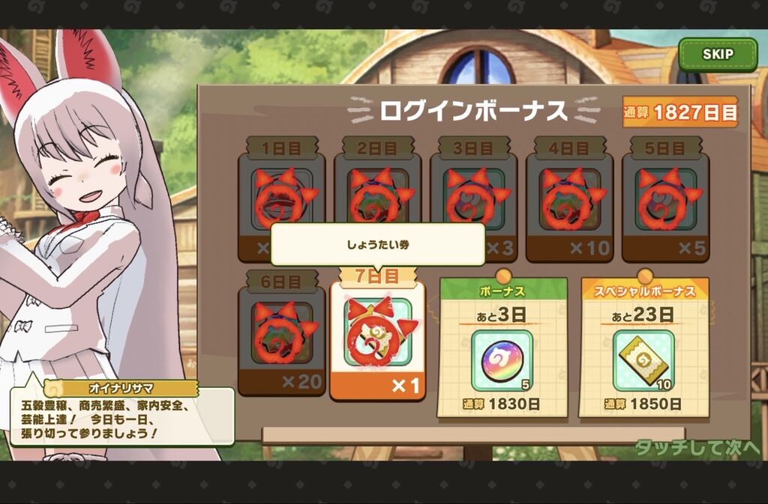This screenshot has width=768, height=504.
Task: Tap the あと23日 countdown text
Action: [x=643, y=315]
